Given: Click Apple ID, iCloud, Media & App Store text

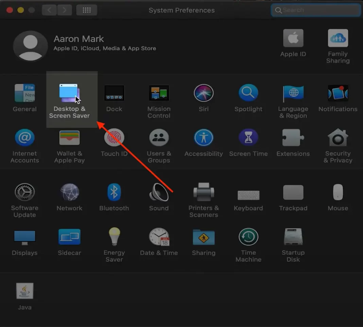Looking at the screenshot, I should [105, 48].
